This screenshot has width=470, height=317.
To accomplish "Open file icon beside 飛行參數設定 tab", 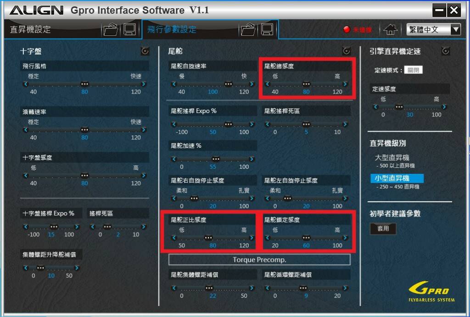I will (x=248, y=30).
